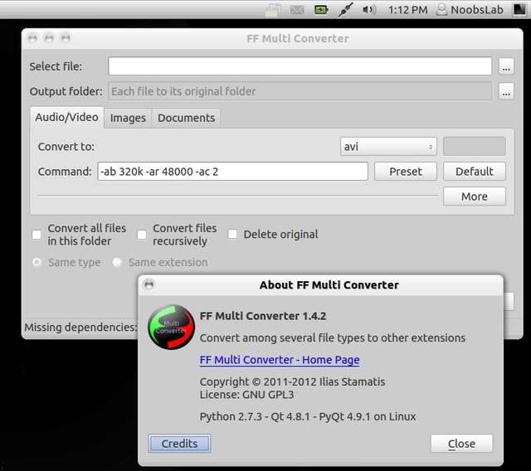Click the session icon at panel's right end
Image resolution: width=531 pixels, height=471 pixels.
pos(519,10)
